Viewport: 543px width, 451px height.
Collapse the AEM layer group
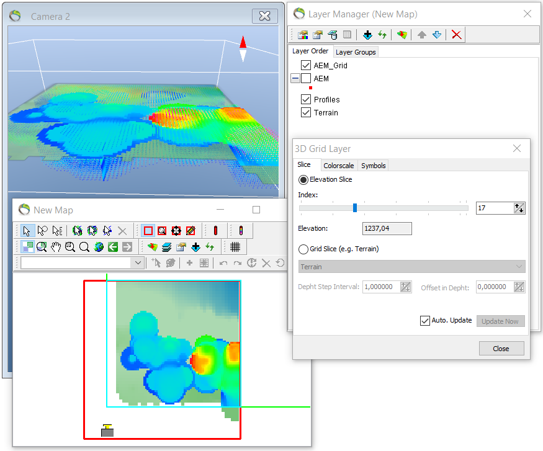point(296,78)
